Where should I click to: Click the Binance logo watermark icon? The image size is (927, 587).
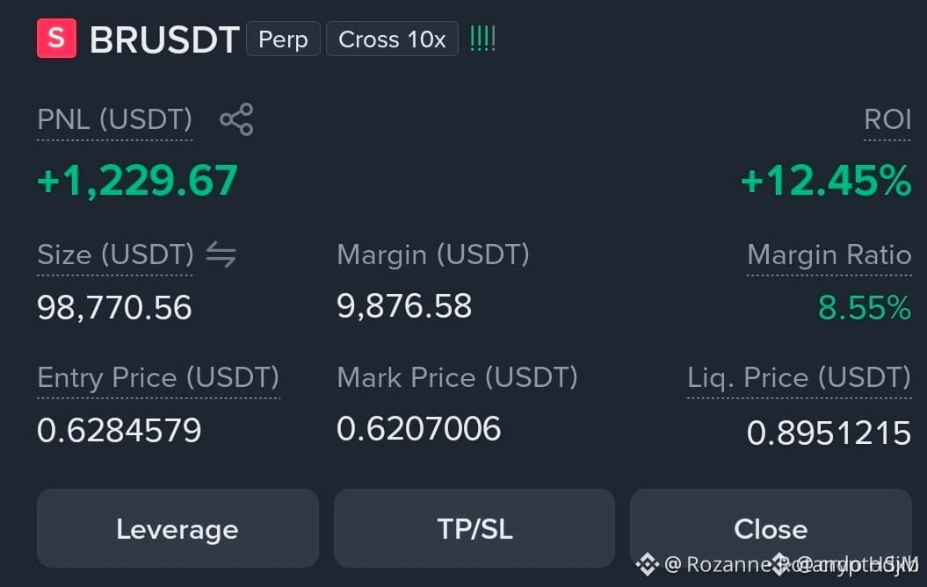[x=648, y=564]
